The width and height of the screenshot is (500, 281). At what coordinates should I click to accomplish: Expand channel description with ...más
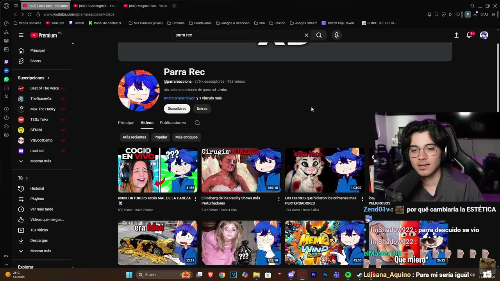pos(222,90)
